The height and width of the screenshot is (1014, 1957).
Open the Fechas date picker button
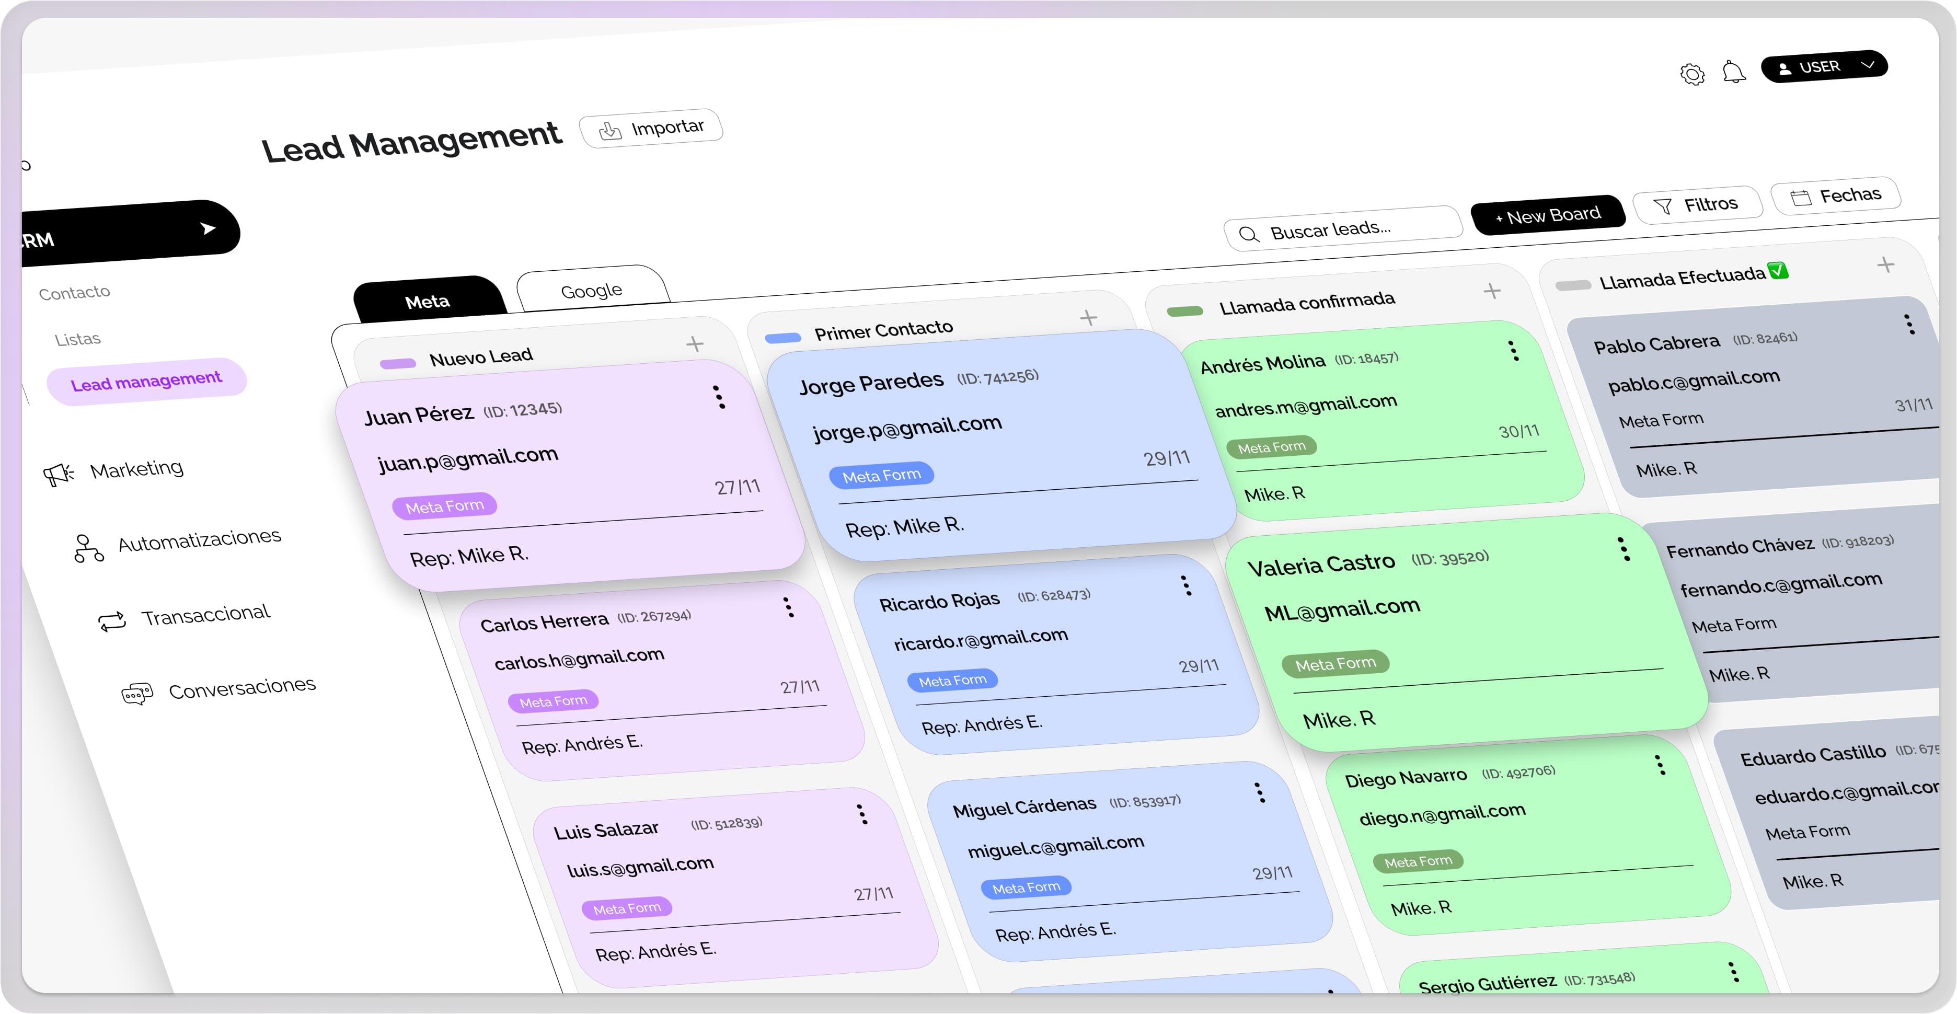click(1835, 196)
